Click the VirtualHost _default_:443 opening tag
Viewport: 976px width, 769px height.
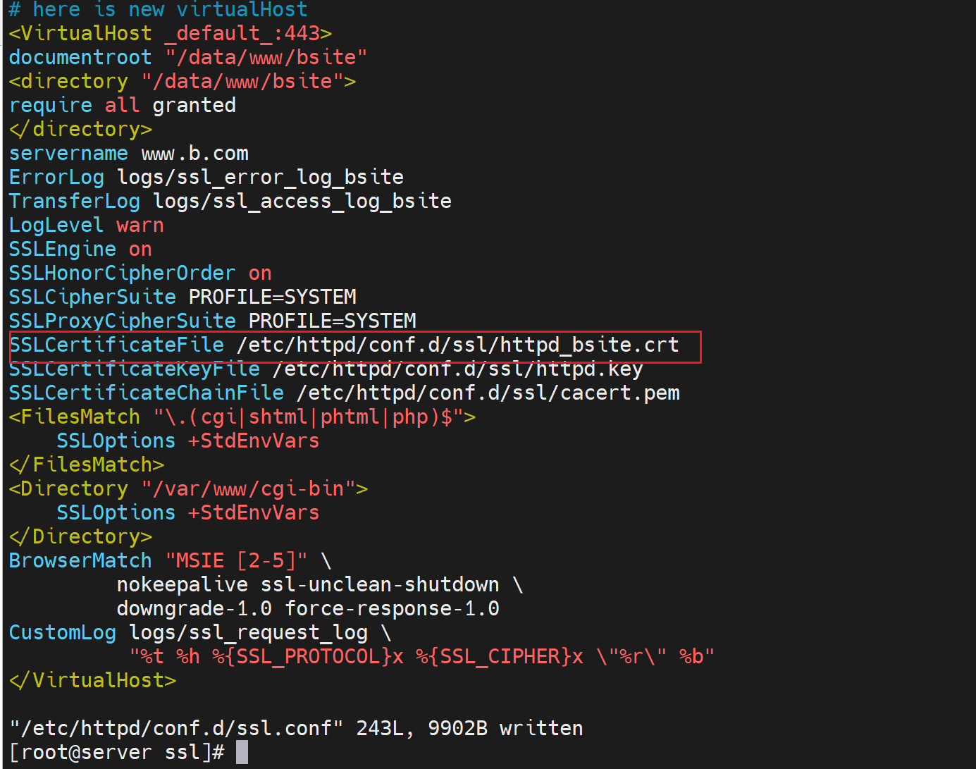coord(170,33)
